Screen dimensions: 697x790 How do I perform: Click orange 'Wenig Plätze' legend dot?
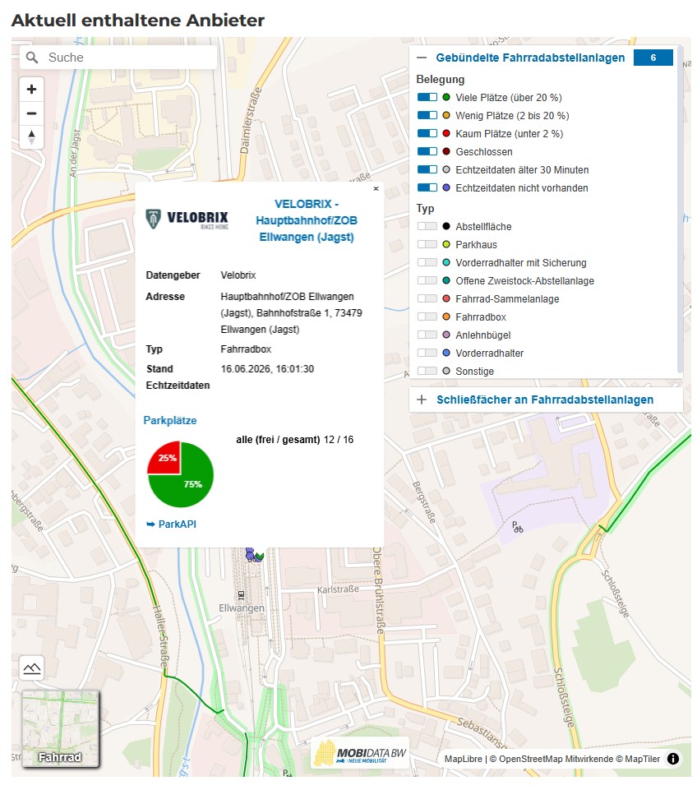[x=446, y=115]
